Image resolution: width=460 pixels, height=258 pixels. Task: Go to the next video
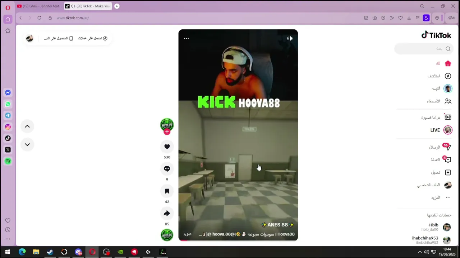pos(27,144)
